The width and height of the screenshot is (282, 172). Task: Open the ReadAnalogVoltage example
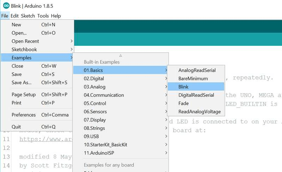tap(196, 112)
